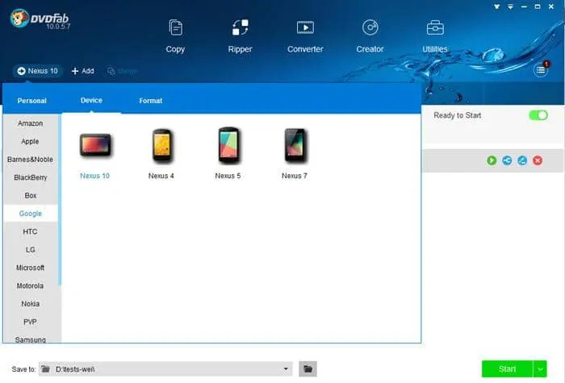The height and width of the screenshot is (383, 565).
Task: Open the task queue list icon
Action: (541, 70)
